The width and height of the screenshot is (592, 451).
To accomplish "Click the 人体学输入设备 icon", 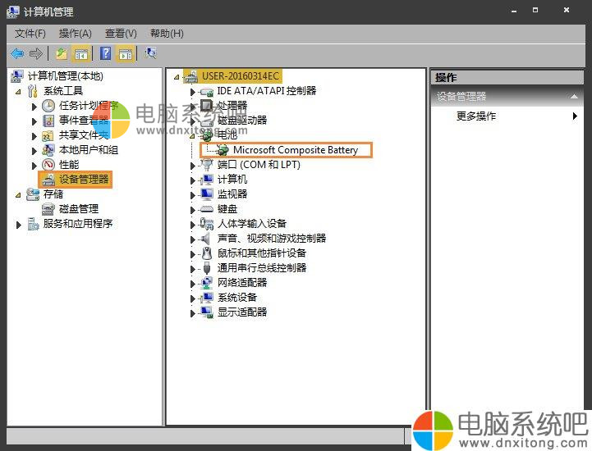I will (x=207, y=224).
